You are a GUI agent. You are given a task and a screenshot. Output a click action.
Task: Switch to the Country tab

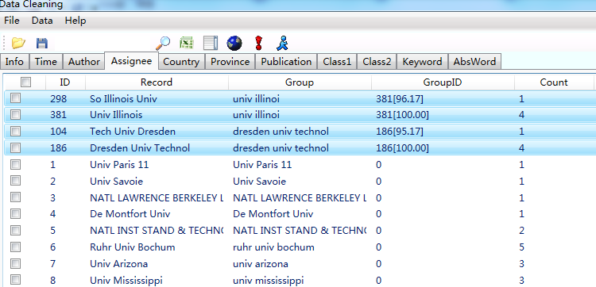(181, 61)
